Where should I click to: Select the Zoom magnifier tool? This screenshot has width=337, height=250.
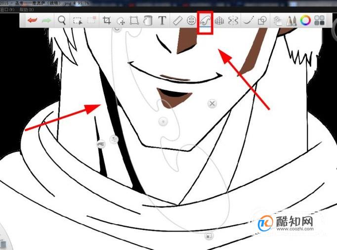click(x=62, y=20)
